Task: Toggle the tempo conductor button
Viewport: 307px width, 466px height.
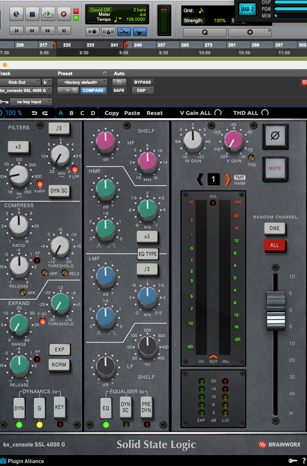Action: tap(140, 32)
